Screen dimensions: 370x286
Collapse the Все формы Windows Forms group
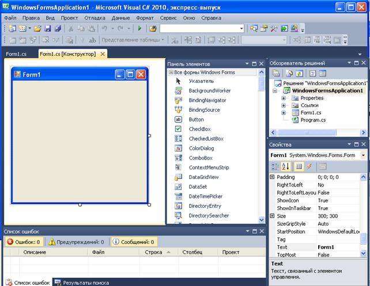click(171, 73)
